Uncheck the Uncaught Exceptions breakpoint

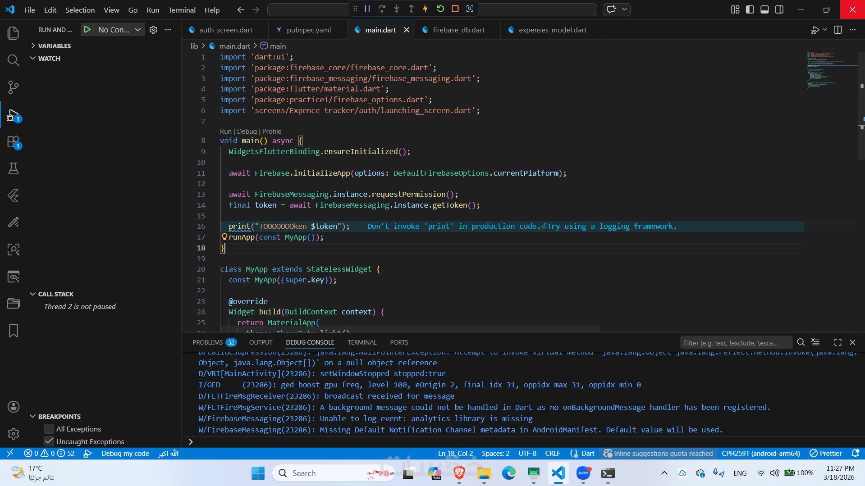click(x=49, y=441)
